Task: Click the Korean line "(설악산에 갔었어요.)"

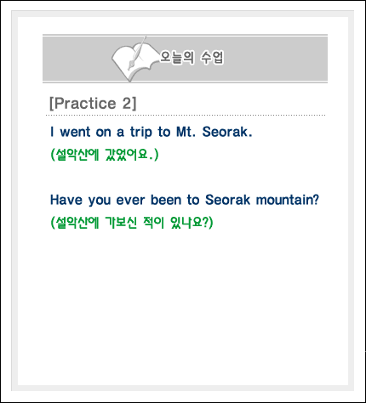Action: [x=105, y=155]
